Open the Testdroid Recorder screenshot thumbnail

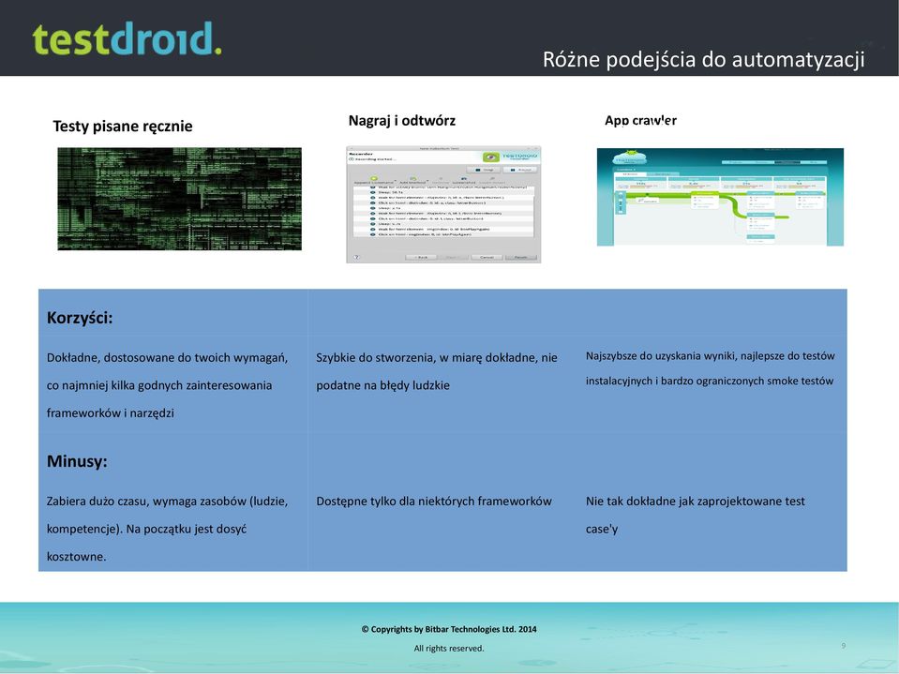[x=443, y=204]
